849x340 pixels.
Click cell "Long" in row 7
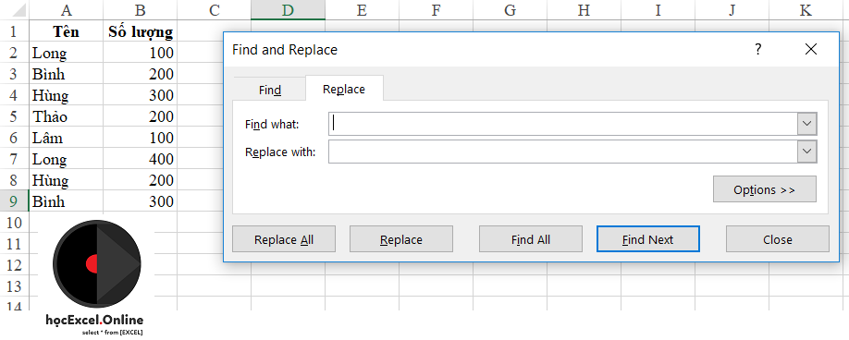click(66, 159)
